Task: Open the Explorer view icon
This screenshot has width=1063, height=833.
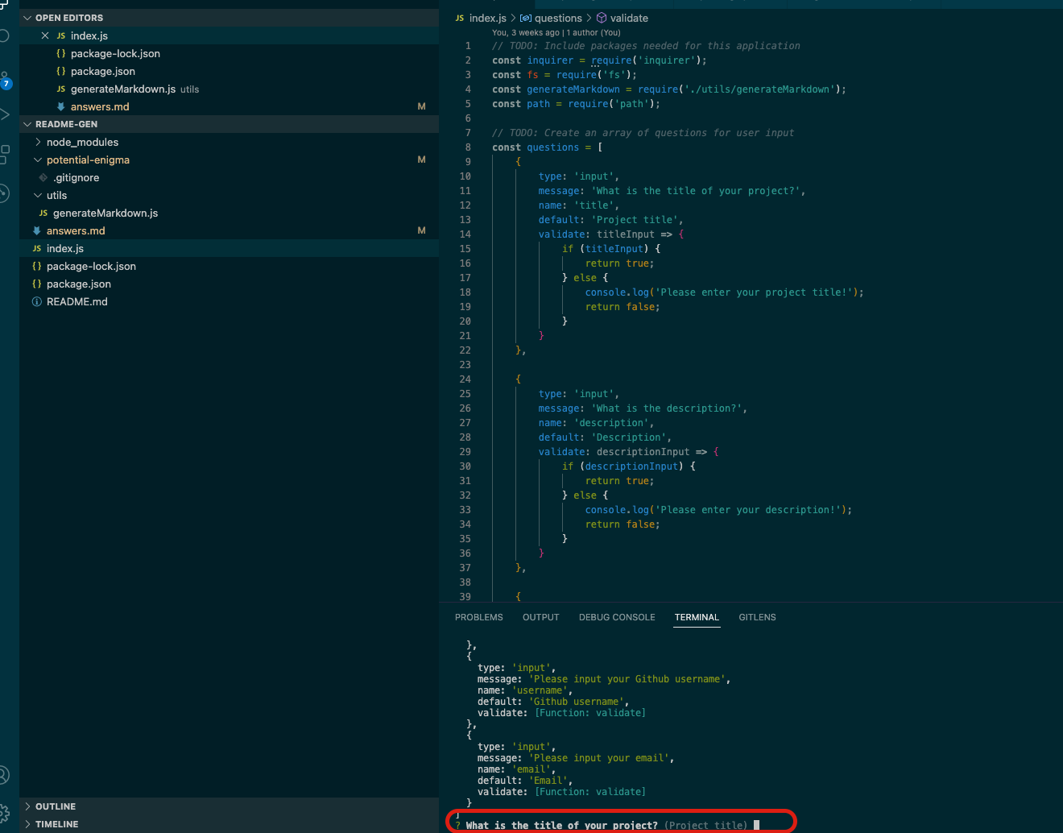Action: [5, 6]
